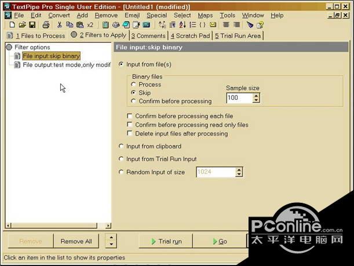This screenshot has height=266, width=354.
Task: Increase Random Input size spinner
Action: click(239, 170)
